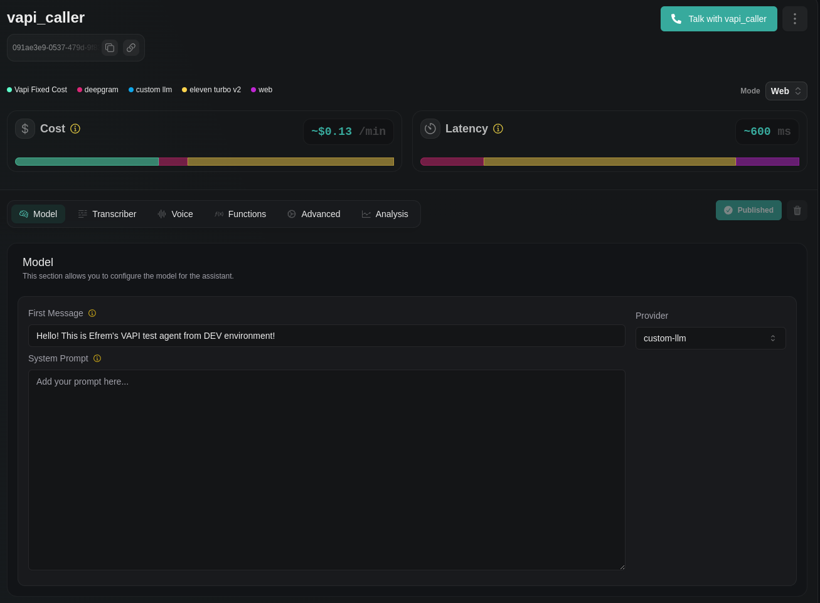Click the purple segment of the Latency bar
The height and width of the screenshot is (603, 820).
pyautogui.click(x=767, y=161)
